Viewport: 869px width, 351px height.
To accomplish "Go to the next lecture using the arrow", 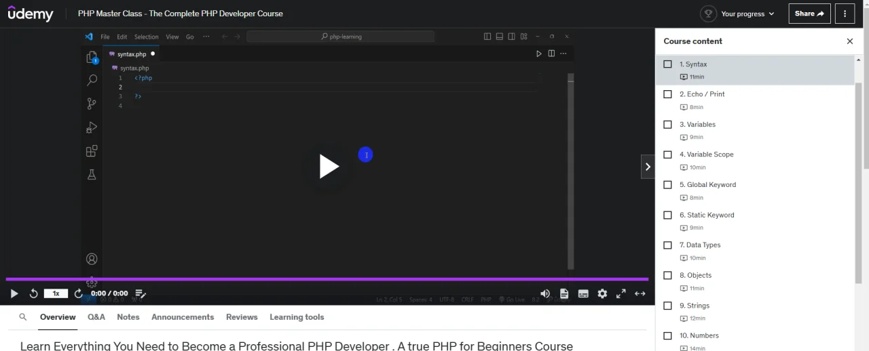I will point(648,167).
